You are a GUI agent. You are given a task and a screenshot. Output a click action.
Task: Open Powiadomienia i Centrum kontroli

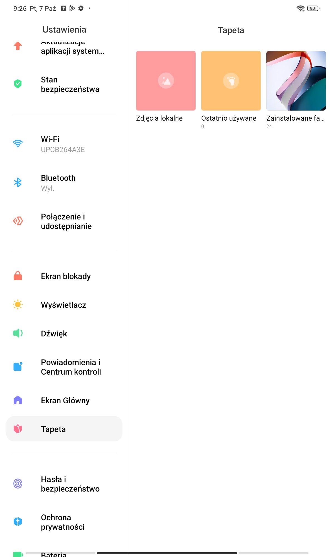pyautogui.click(x=64, y=367)
